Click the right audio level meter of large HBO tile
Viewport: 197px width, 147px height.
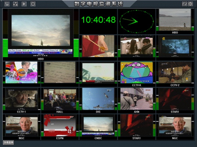[x=76, y=33]
